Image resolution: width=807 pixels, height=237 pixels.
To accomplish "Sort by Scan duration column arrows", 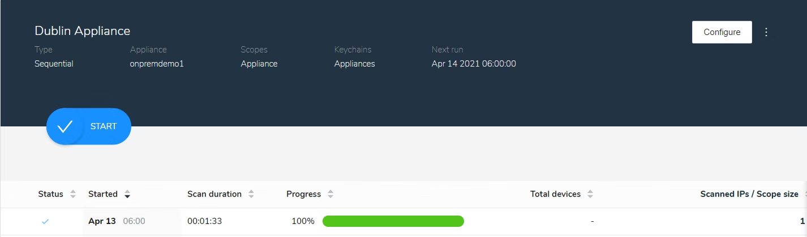I will (x=251, y=194).
